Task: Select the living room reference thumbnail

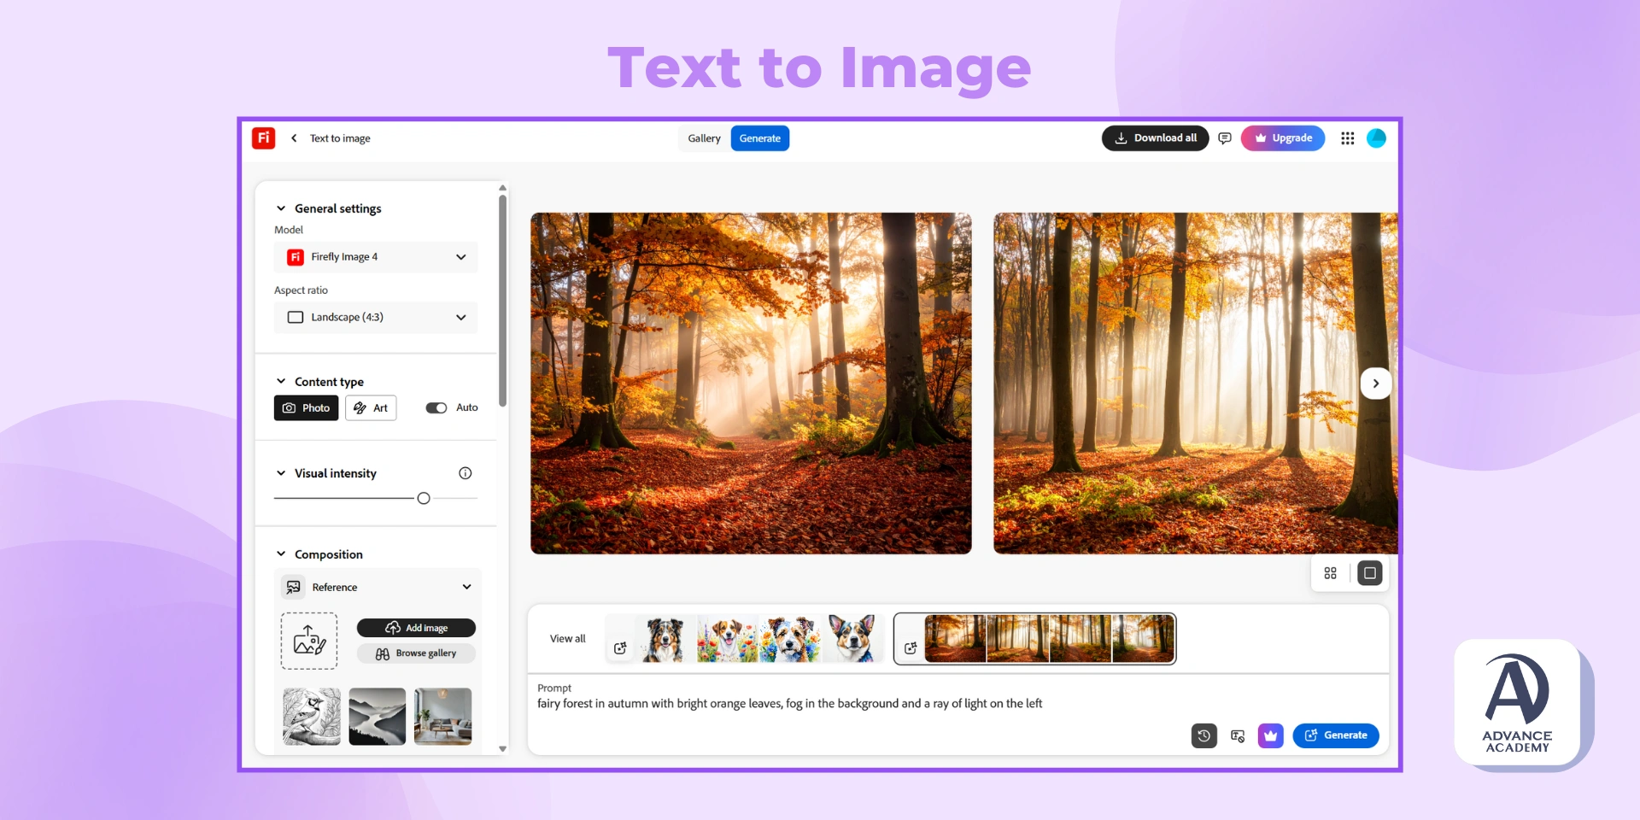Action: (x=443, y=717)
